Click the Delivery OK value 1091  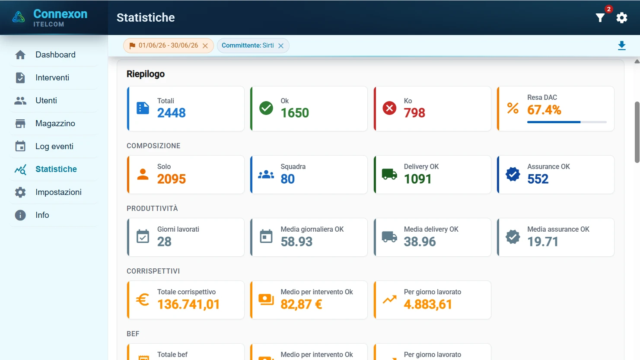(x=417, y=179)
